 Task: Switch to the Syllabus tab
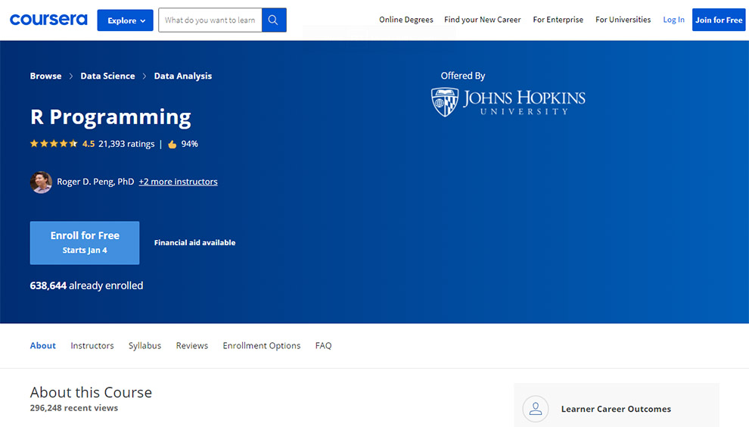tap(145, 346)
